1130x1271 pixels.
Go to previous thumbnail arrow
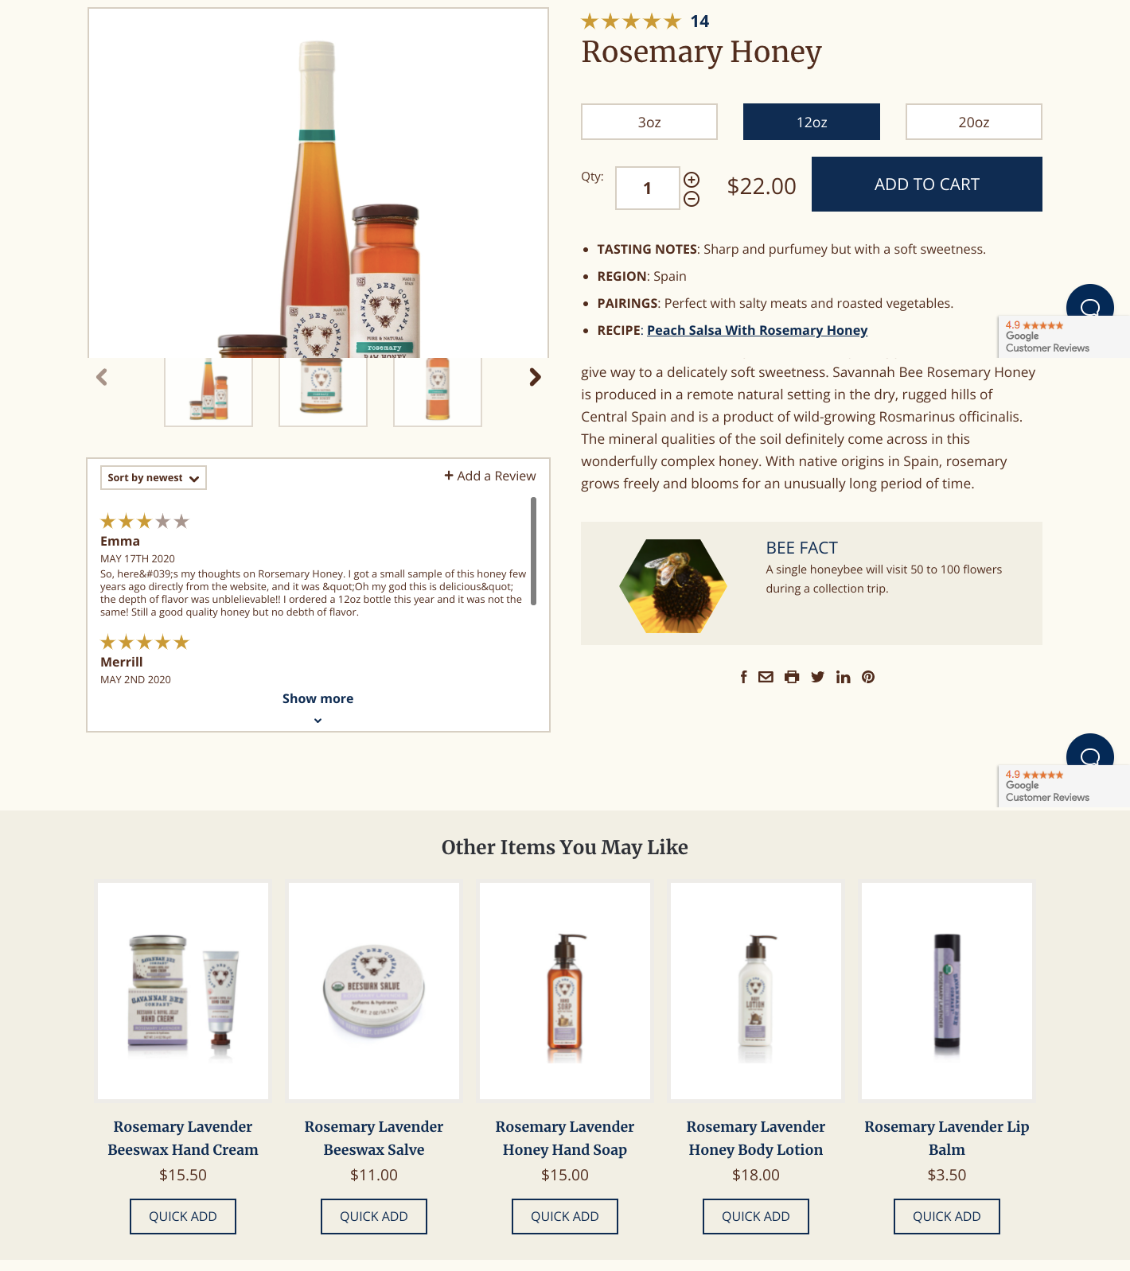[x=102, y=377]
